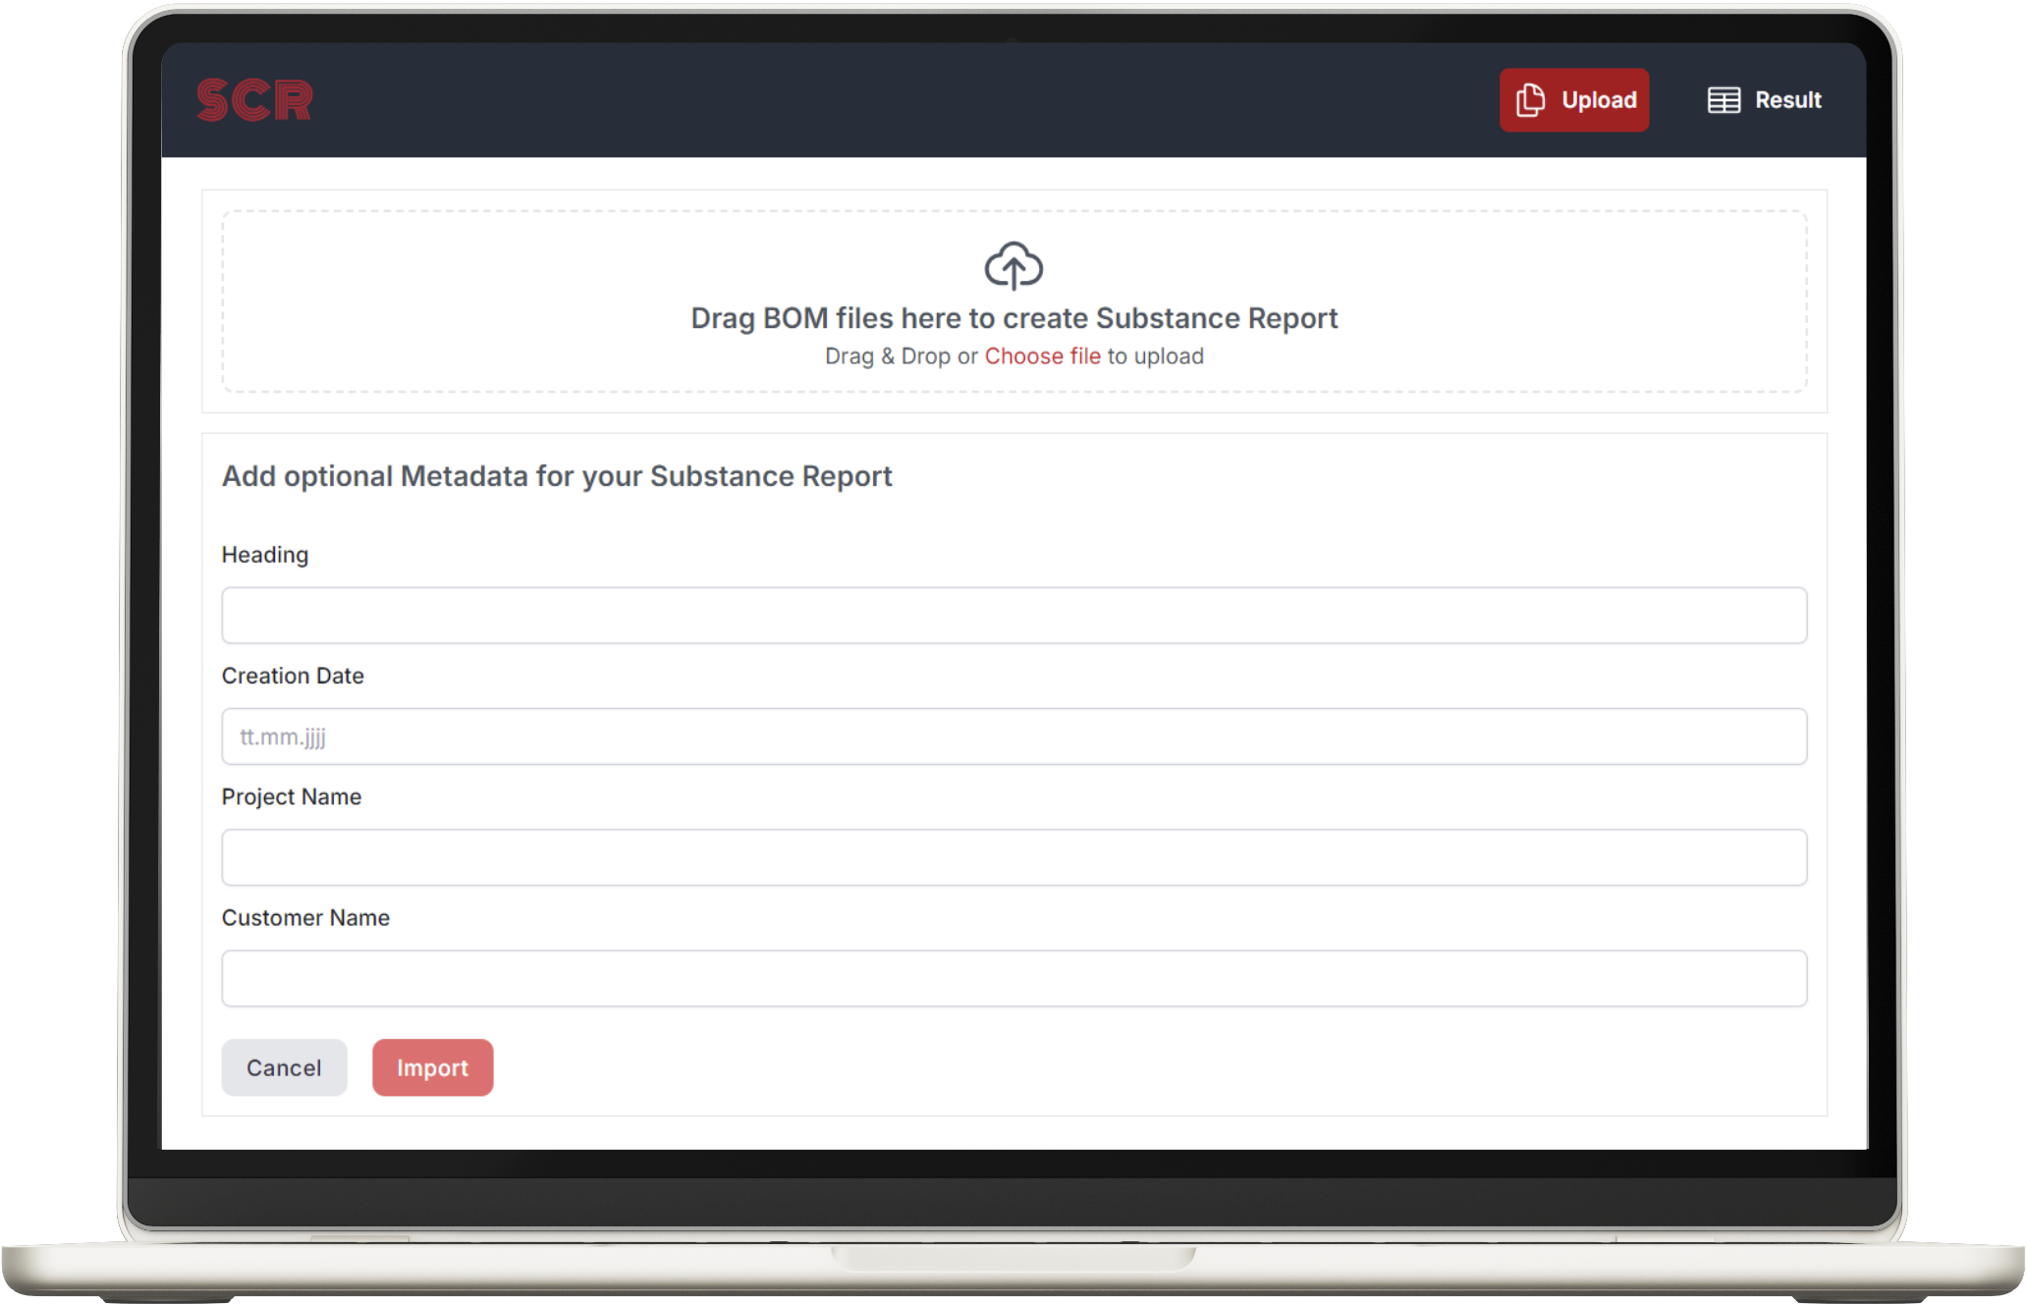Click the Creation Date label
2027x1305 pixels.
tap(293, 676)
